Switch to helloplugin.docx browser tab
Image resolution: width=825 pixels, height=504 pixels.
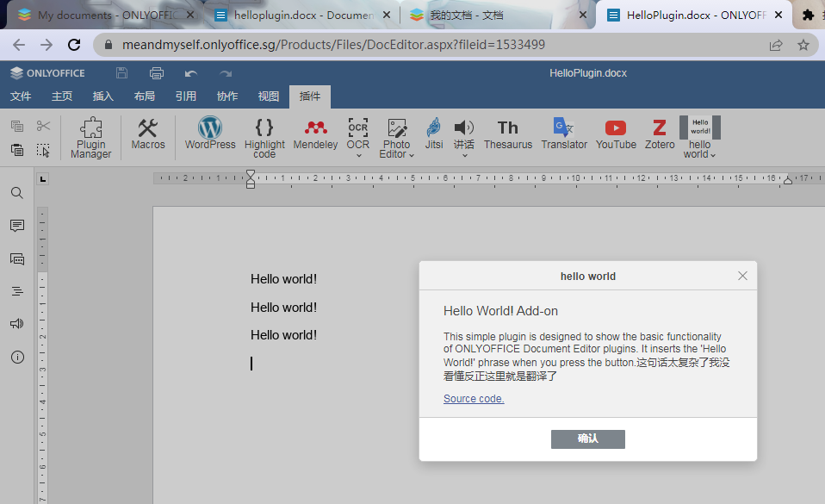click(304, 16)
